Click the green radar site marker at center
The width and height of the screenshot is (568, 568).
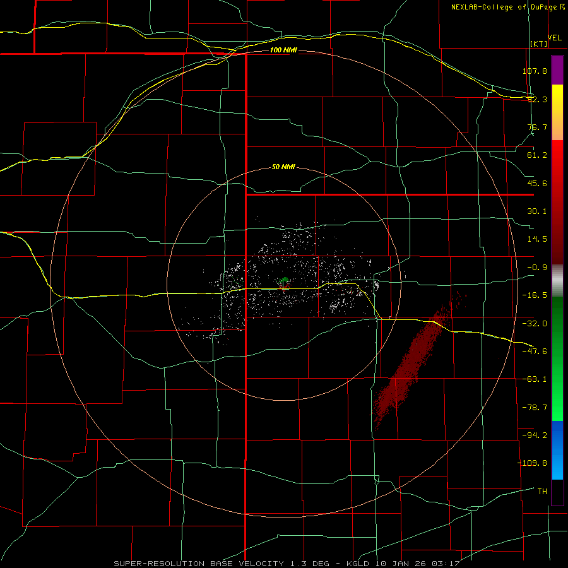point(285,280)
